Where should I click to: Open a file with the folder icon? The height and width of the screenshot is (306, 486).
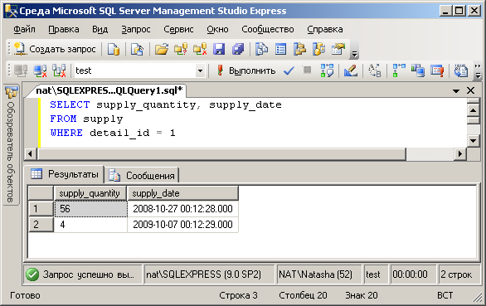point(162,49)
